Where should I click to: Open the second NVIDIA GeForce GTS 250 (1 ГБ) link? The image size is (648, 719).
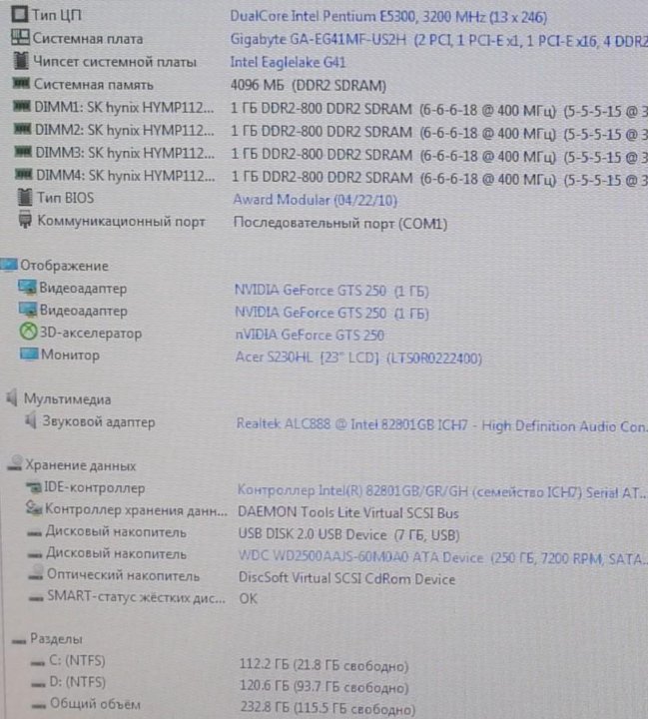[x=331, y=313]
